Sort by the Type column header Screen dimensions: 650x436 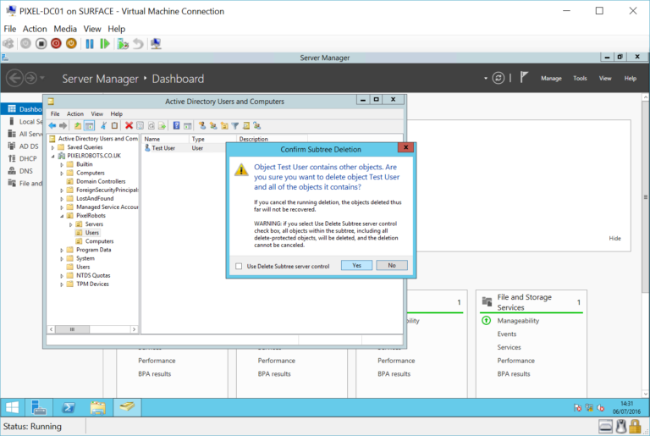(x=212, y=139)
